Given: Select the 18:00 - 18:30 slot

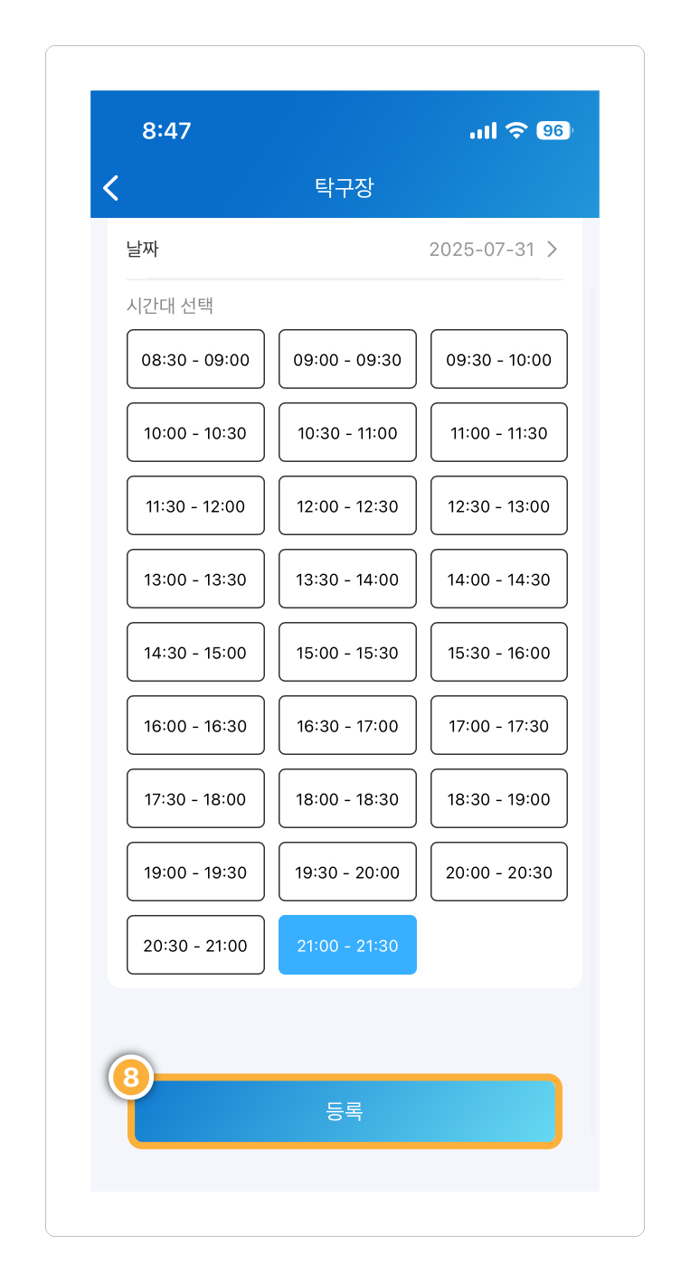Looking at the screenshot, I should pos(347,798).
